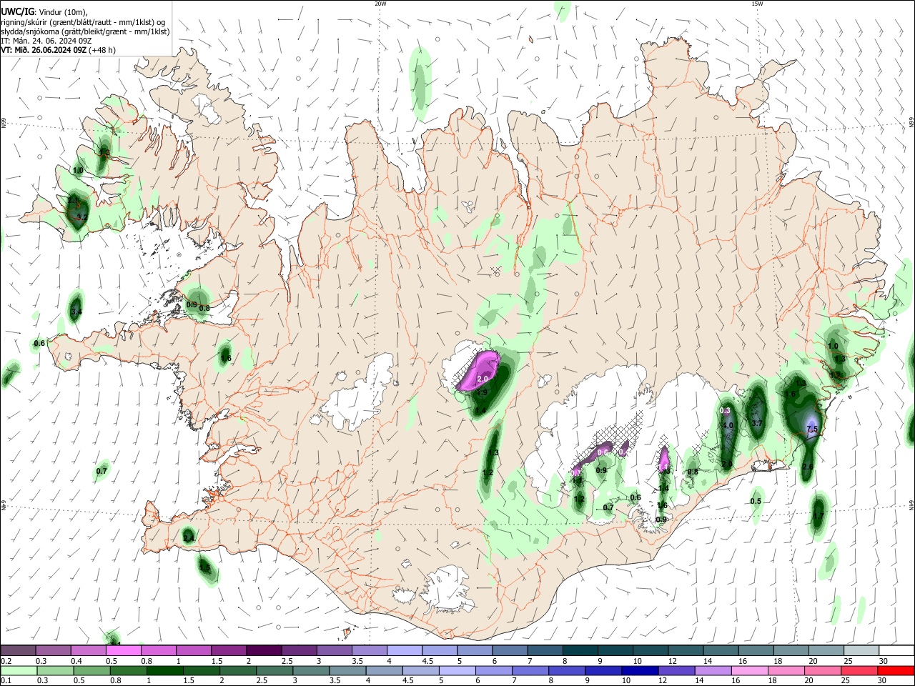Click the 1.9 value below the magenta area

(482, 392)
